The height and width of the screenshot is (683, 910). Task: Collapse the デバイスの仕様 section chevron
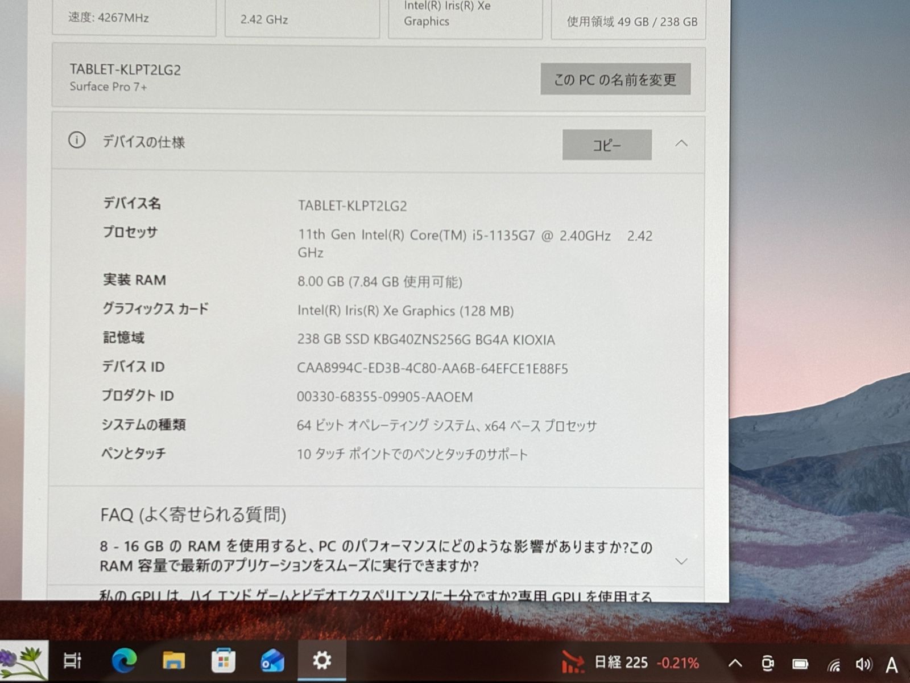click(x=681, y=143)
